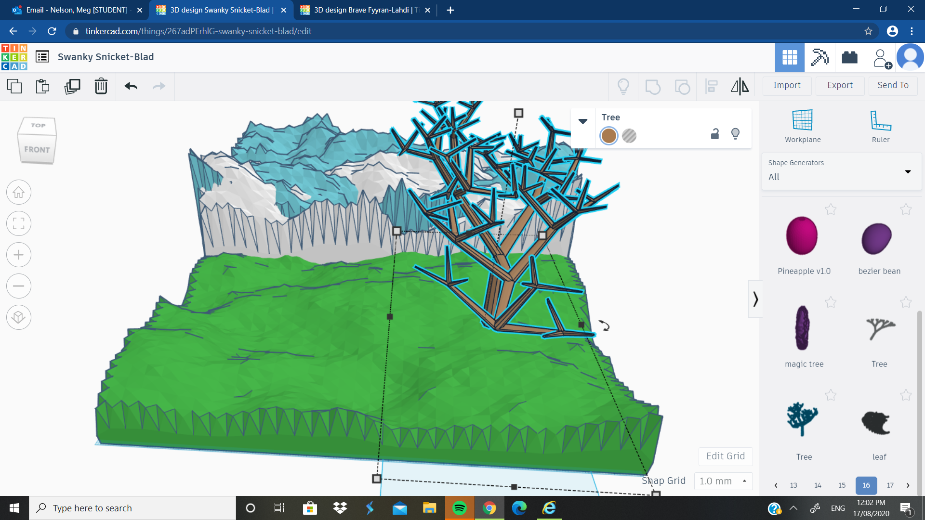Delete the selected Tree shape
925x520 pixels.
point(101,86)
